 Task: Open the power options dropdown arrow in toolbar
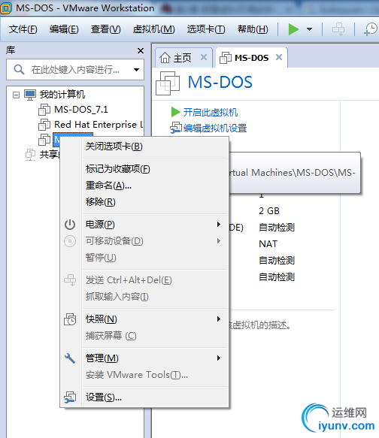click(x=309, y=29)
